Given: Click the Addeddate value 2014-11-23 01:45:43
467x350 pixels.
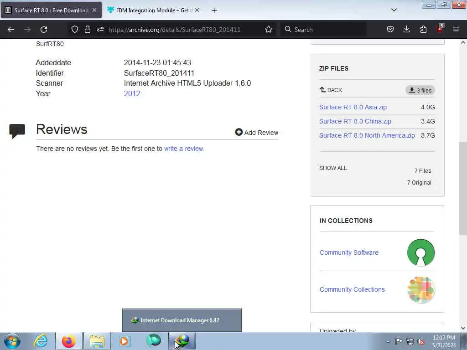Looking at the screenshot, I should pos(157,62).
